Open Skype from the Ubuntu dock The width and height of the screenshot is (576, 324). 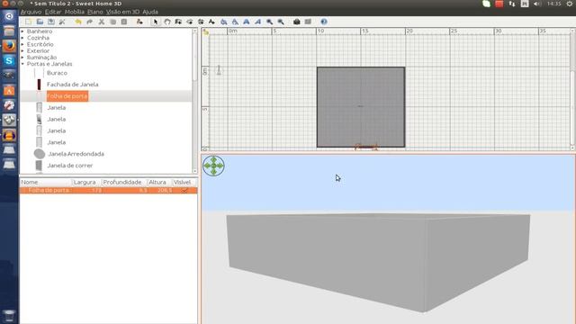tap(9, 60)
